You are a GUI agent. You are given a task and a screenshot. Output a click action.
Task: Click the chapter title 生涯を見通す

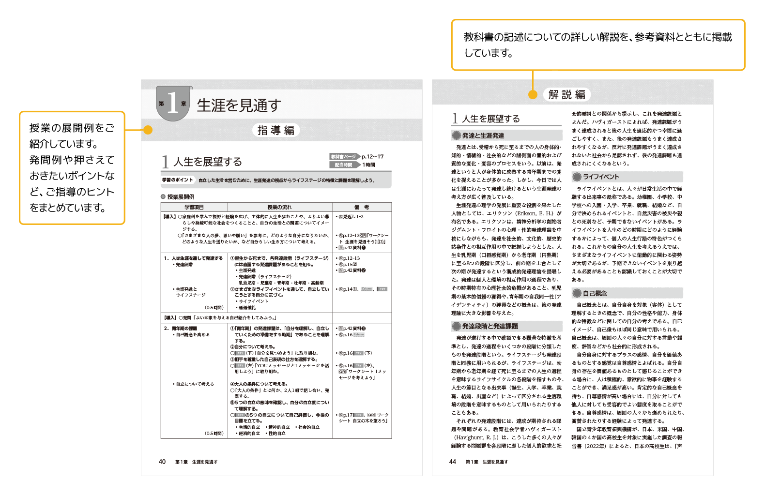pos(239,105)
